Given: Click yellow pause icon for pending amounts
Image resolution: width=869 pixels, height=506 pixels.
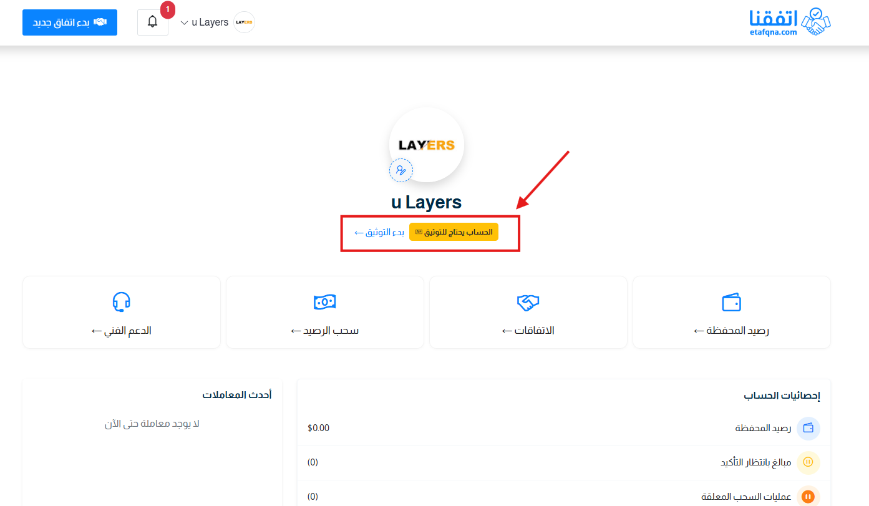Looking at the screenshot, I should (x=808, y=462).
